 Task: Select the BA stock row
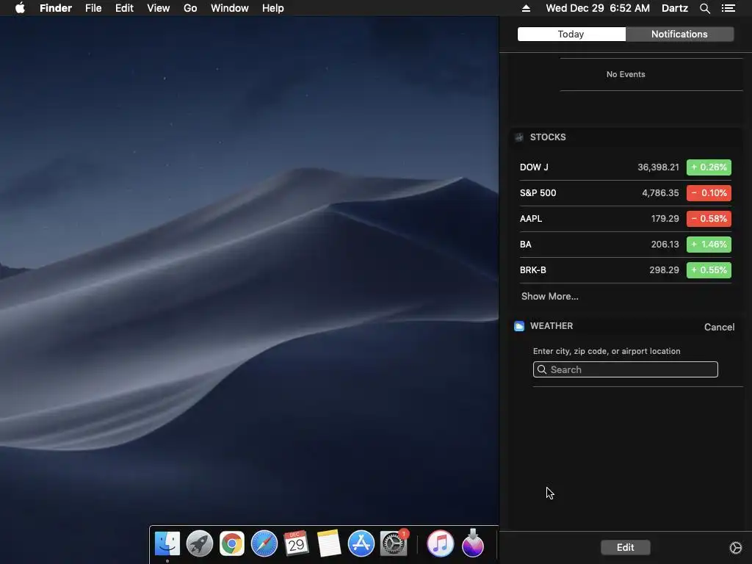(x=626, y=244)
